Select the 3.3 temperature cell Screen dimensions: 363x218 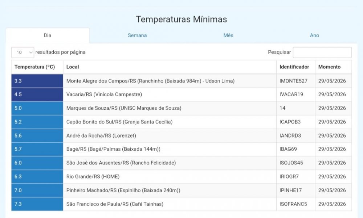point(37,81)
